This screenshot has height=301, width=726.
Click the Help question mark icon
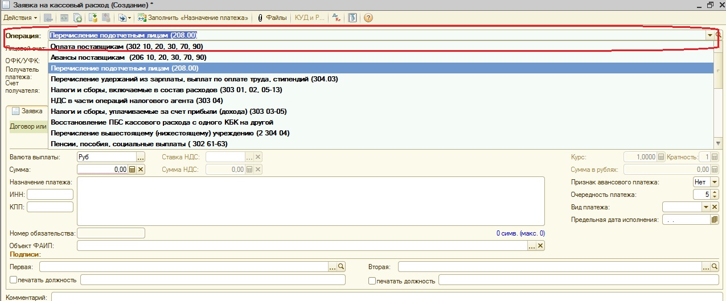368,18
